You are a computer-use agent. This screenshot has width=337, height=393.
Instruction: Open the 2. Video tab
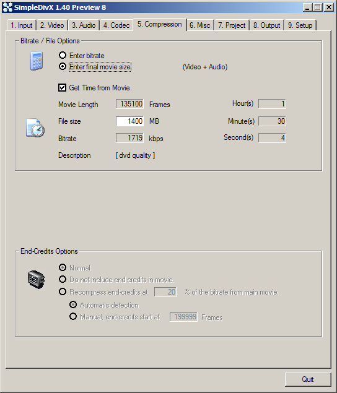52,25
